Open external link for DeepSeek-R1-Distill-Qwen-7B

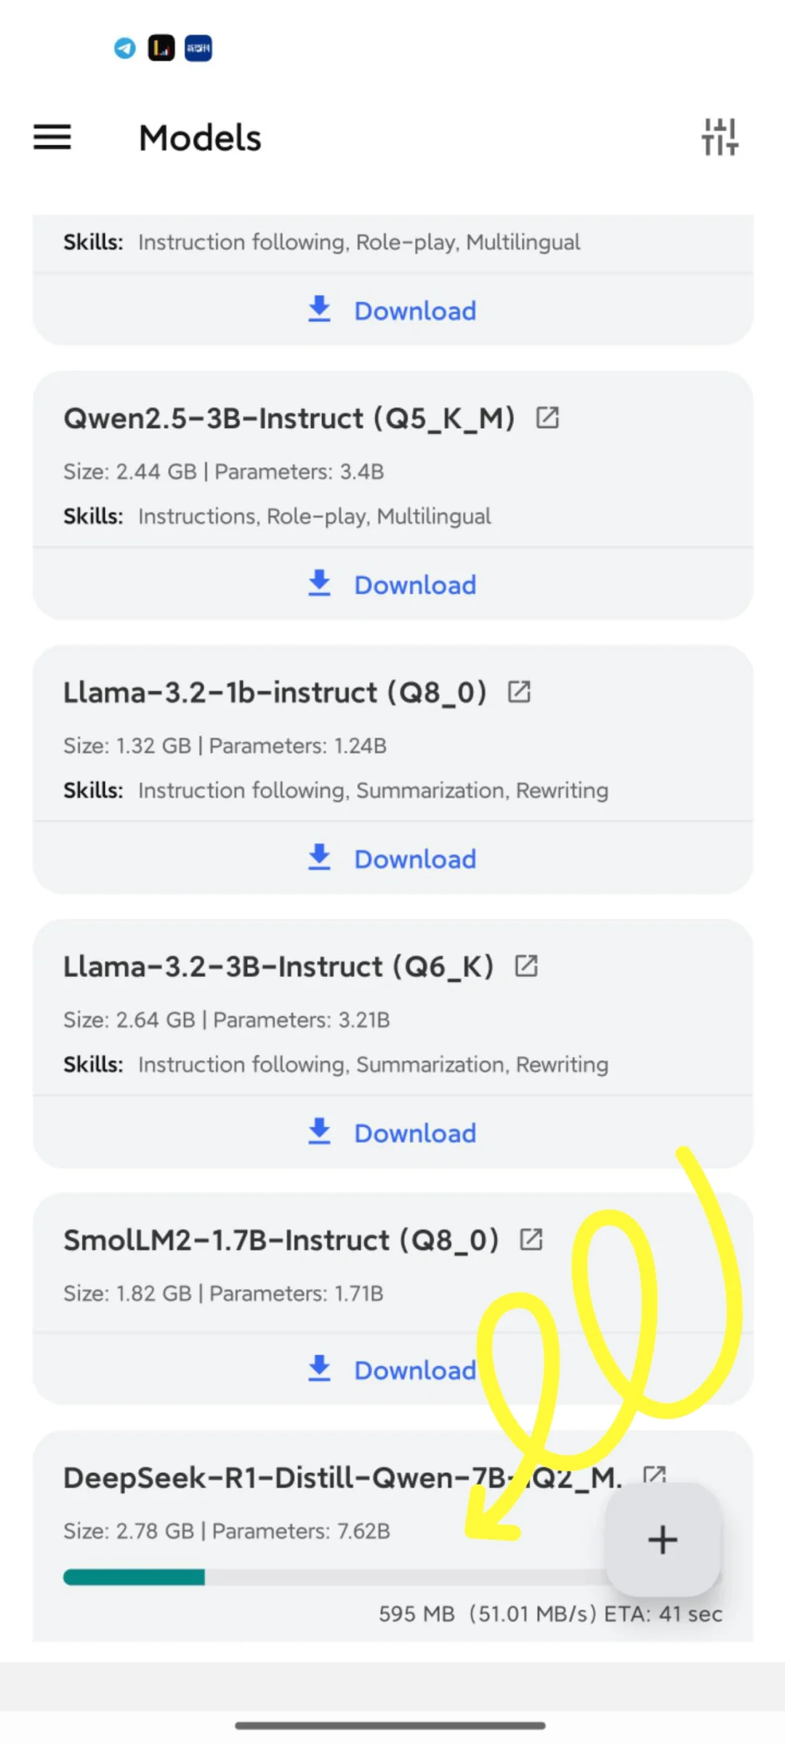654,1475
